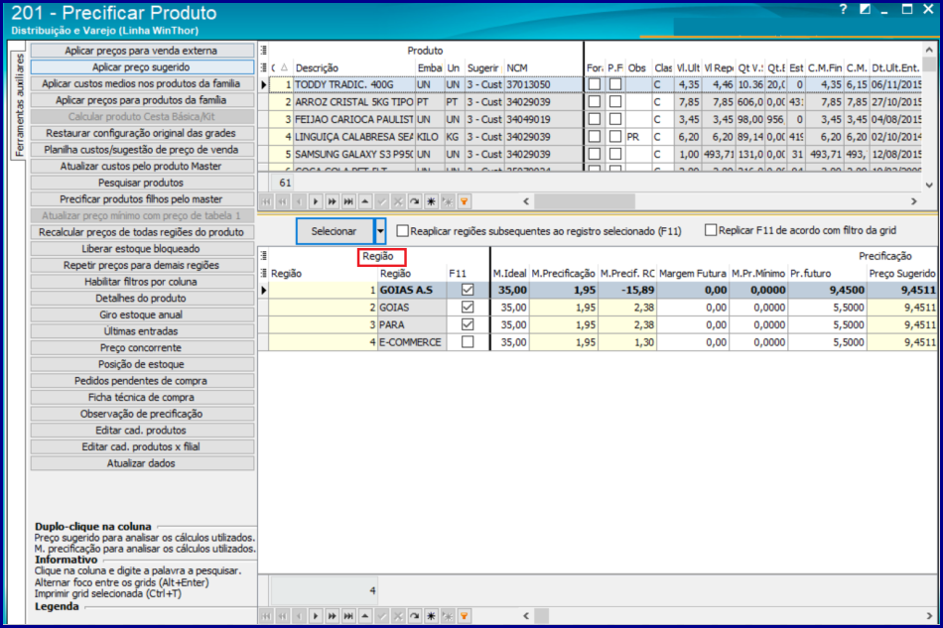Click refresh arrow in bottom Região navigator
Image resolution: width=943 pixels, height=628 pixels.
(414, 616)
